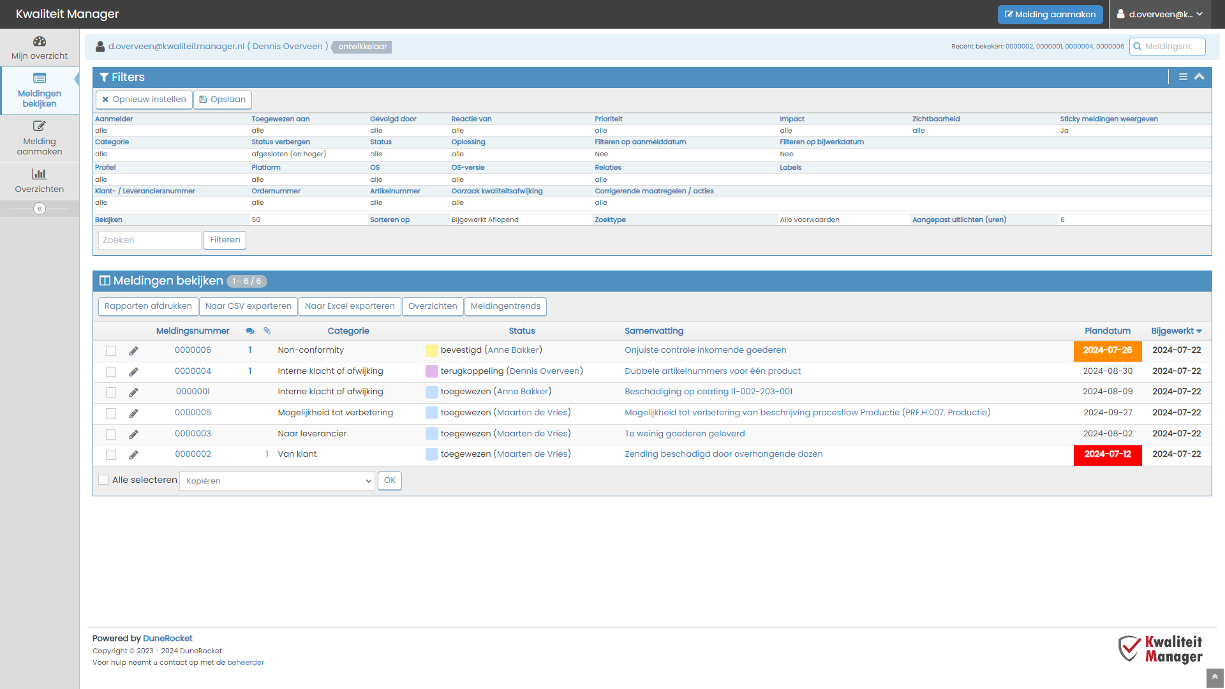Click pencil edit icon for melding 0000006
This screenshot has width=1225, height=689.
133,351
